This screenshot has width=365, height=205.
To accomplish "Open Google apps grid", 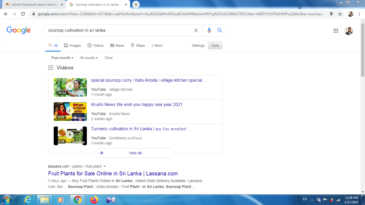I will pyautogui.click(x=336, y=31).
